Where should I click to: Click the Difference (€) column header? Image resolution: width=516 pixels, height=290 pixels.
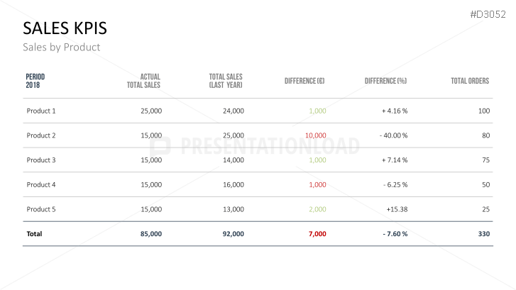coord(304,81)
